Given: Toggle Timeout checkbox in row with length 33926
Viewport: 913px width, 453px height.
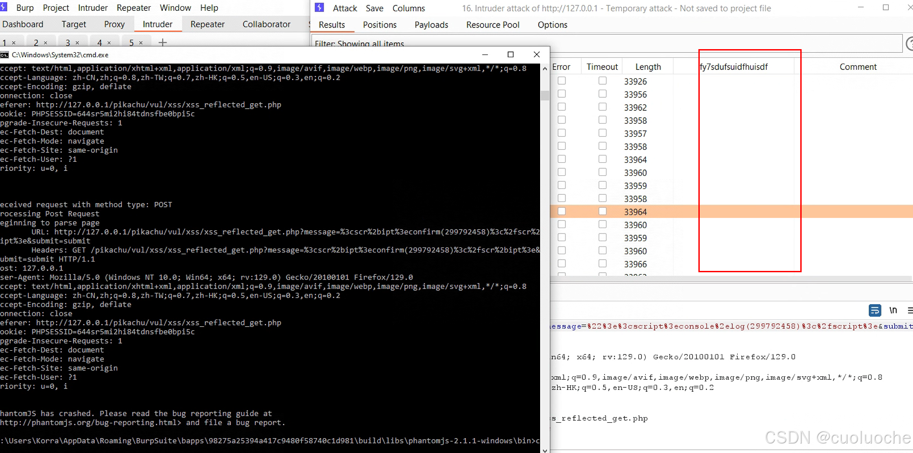Looking at the screenshot, I should tap(603, 81).
